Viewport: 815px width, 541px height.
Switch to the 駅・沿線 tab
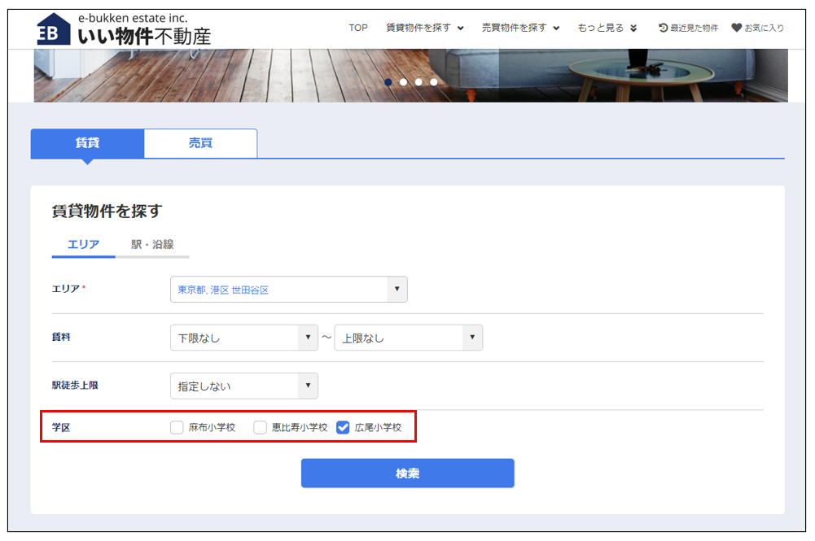click(152, 244)
